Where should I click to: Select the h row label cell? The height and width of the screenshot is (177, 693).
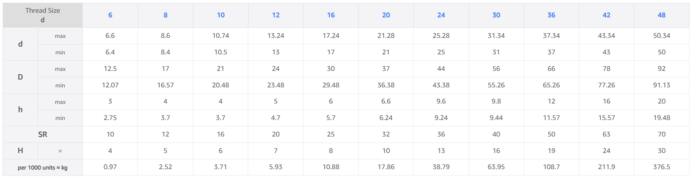[x=20, y=109]
